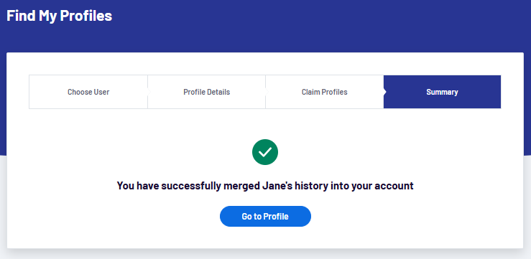Click arrow notch between Profile Details and Claim Profiles
This screenshot has height=259, width=531.
coord(267,92)
